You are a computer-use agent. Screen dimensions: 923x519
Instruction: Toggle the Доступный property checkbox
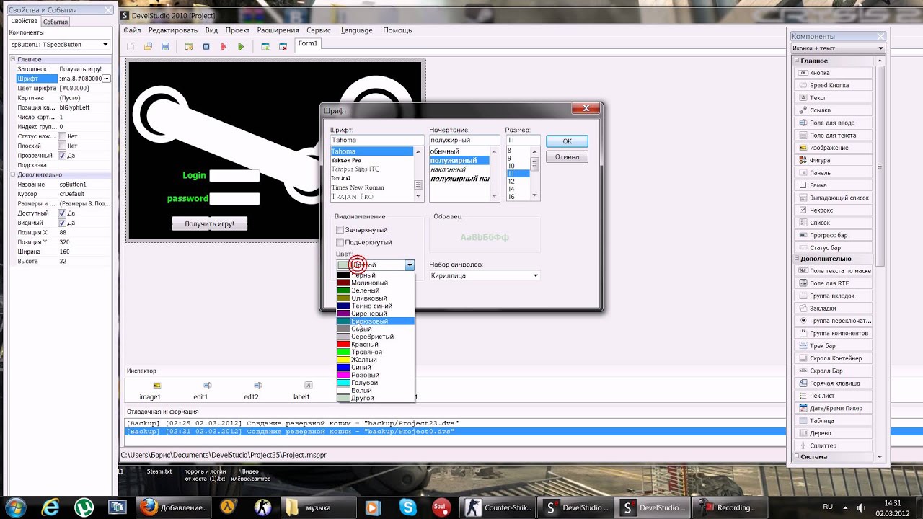62,213
